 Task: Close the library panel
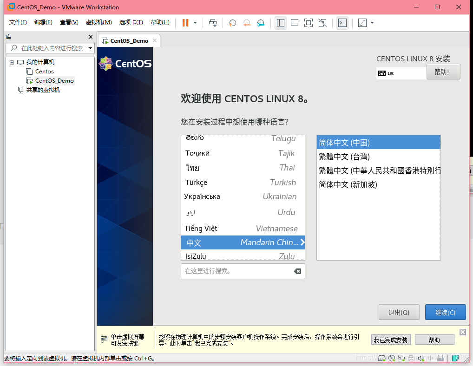click(x=91, y=37)
